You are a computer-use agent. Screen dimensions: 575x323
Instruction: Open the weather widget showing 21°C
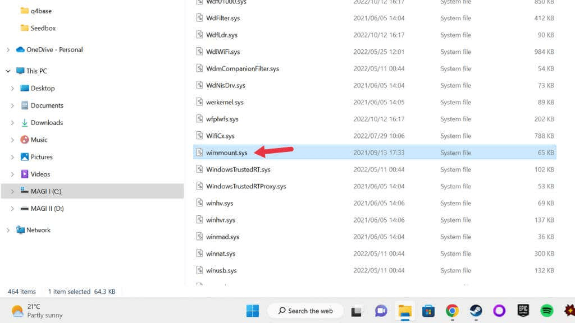36,311
